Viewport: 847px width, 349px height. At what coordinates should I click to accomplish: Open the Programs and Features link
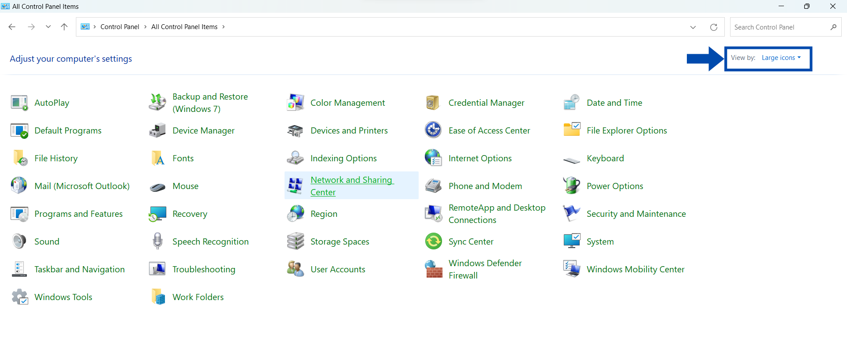[79, 214]
